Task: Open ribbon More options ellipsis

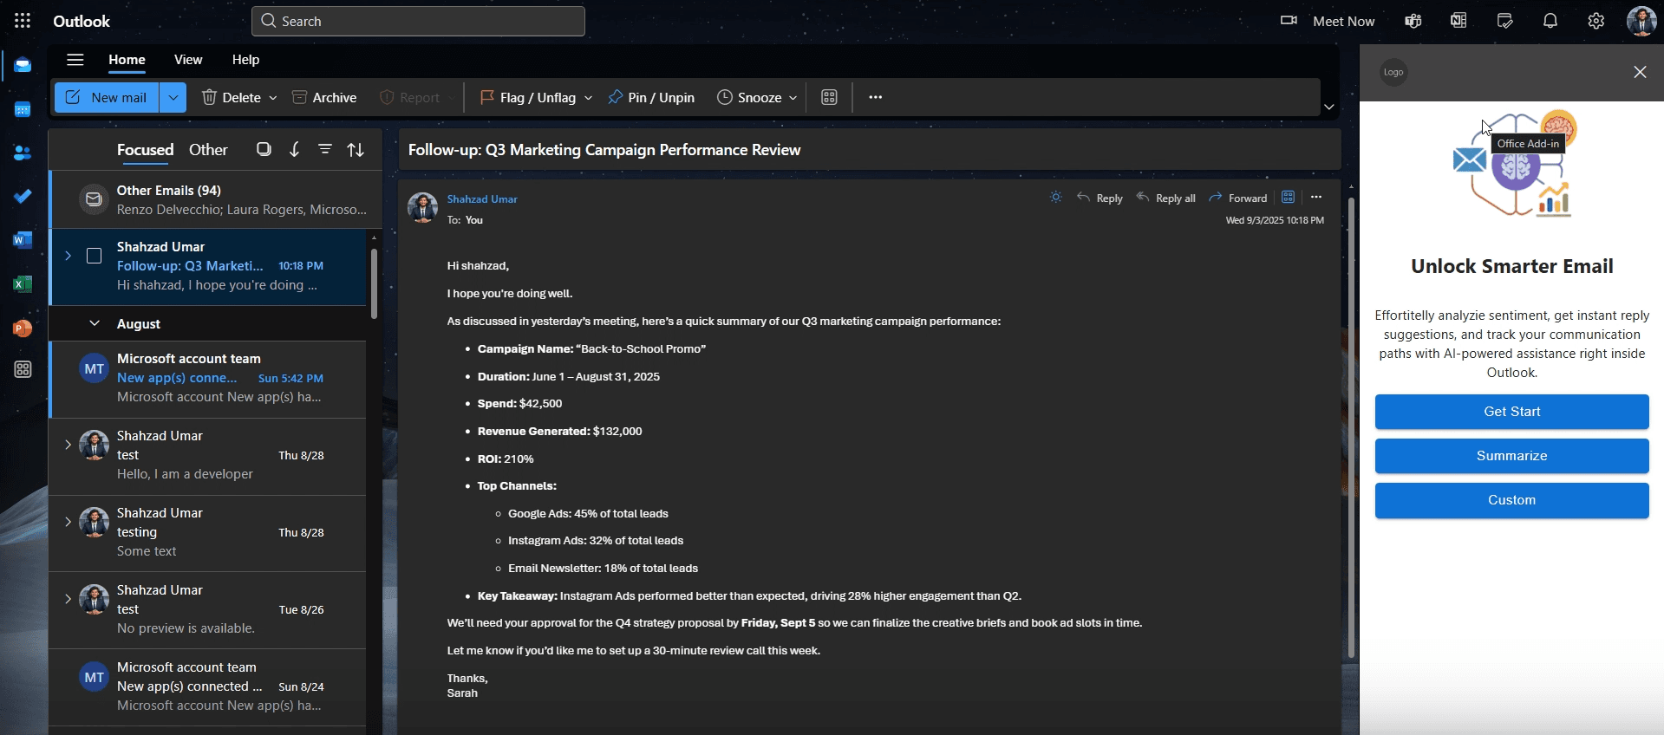Action: tap(876, 97)
